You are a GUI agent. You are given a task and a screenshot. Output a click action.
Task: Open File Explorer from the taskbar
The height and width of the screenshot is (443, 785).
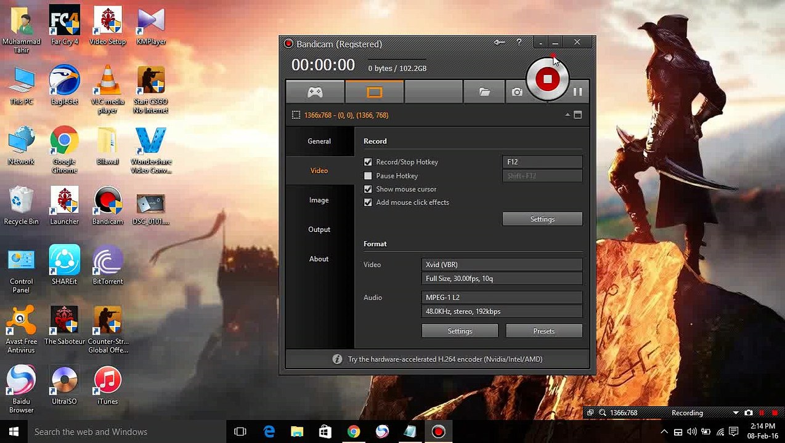tap(297, 432)
